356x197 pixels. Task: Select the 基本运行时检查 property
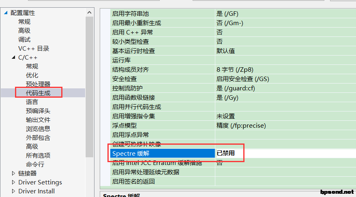coord(133,51)
